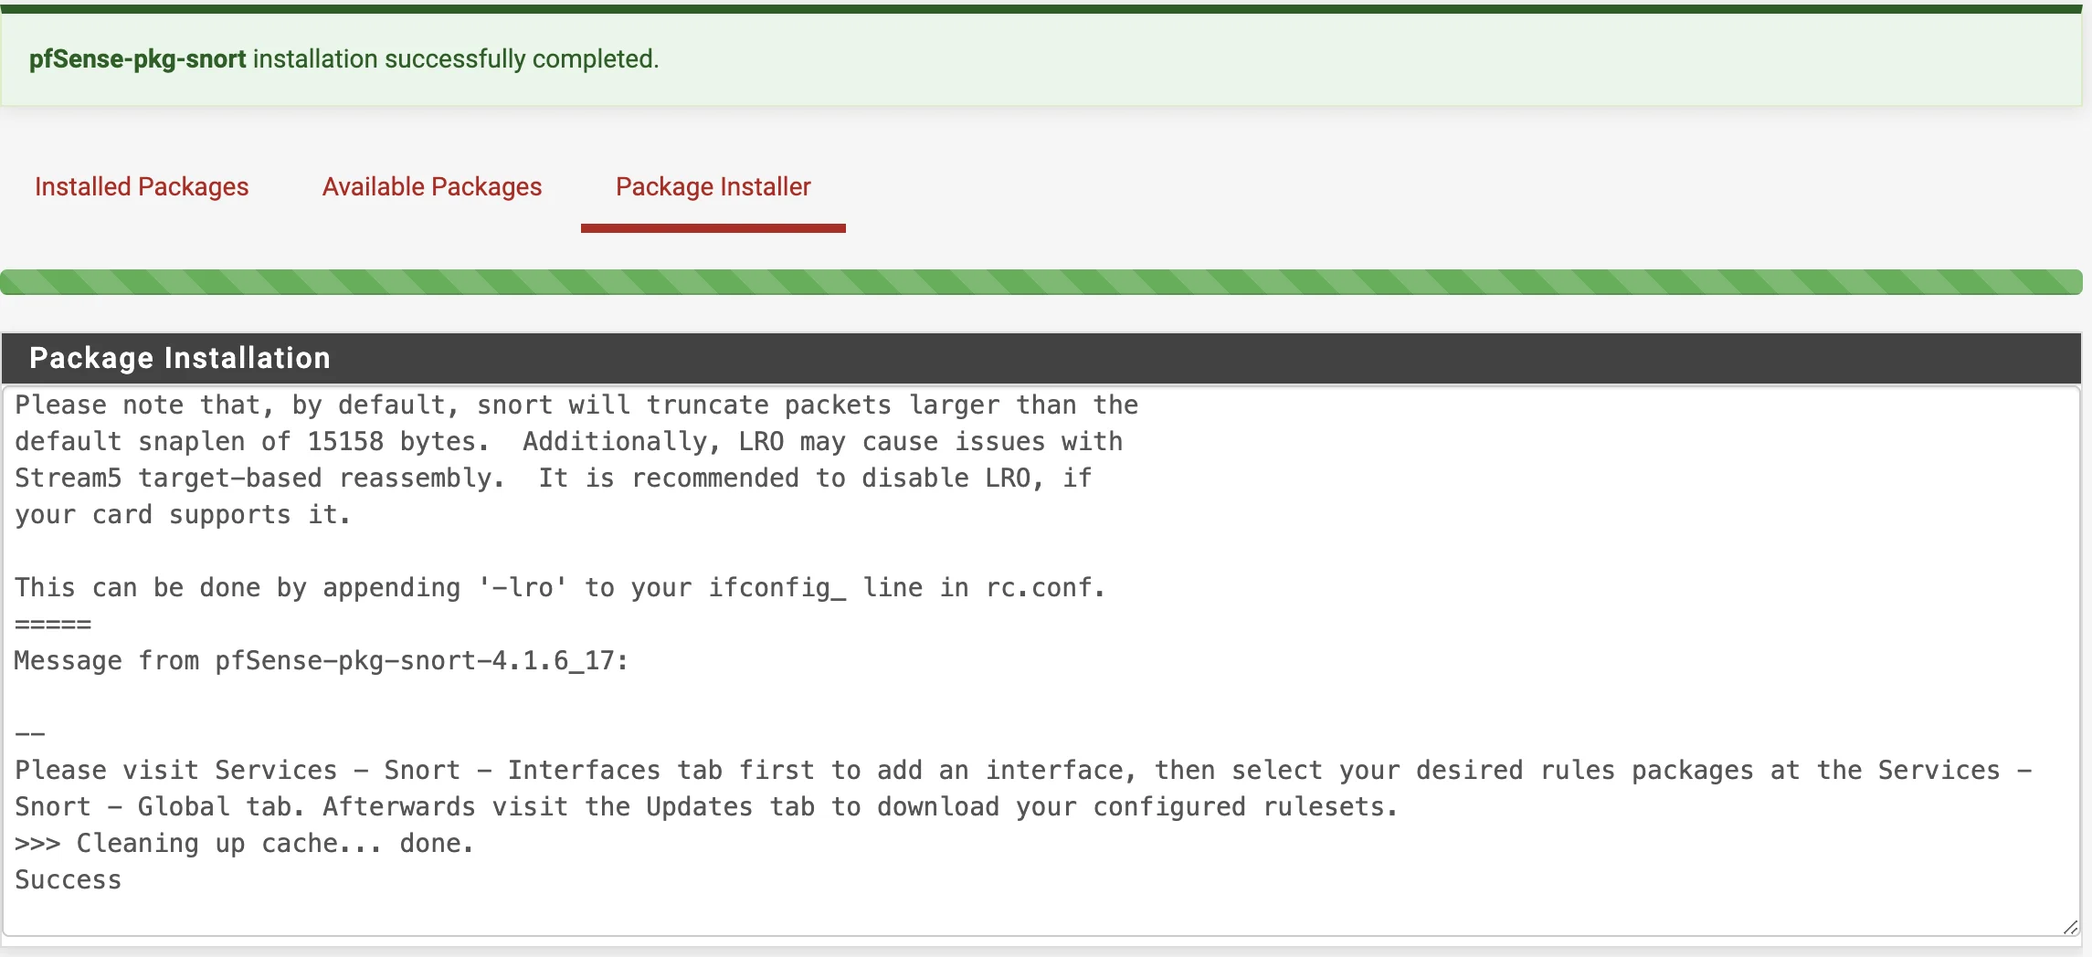
Task: Click 'Message from pfSense-pkg-snort-4.1.6_17:' line
Action: (322, 661)
